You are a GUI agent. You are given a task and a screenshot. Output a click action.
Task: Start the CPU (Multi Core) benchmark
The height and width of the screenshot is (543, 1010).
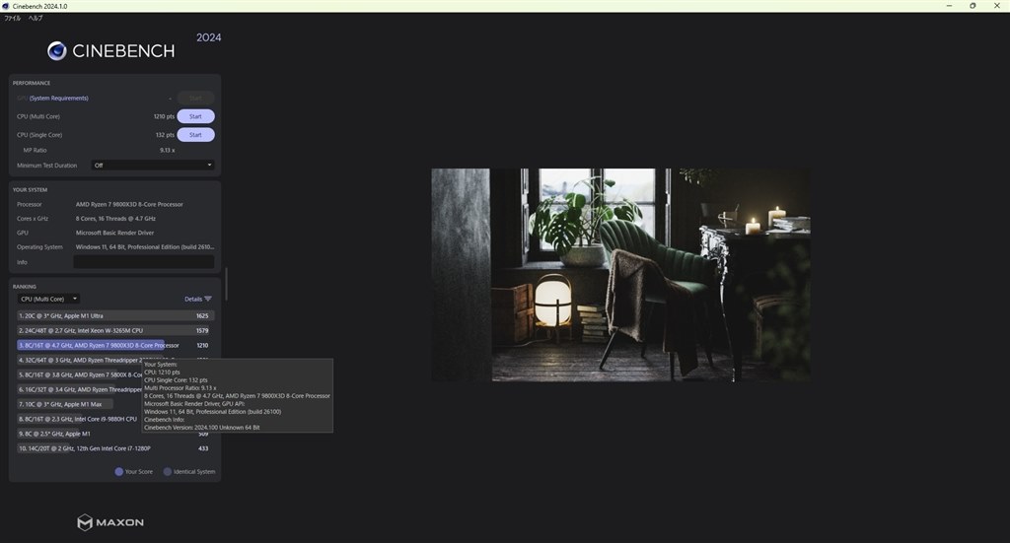pyautogui.click(x=195, y=116)
